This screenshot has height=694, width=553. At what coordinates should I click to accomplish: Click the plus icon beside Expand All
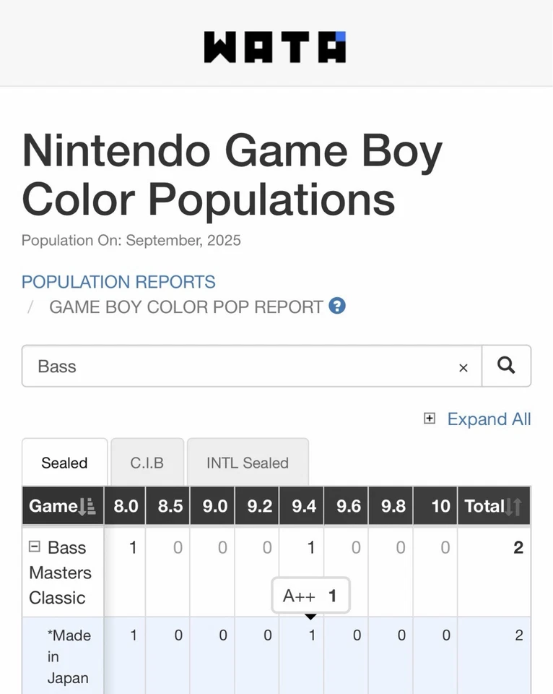pyautogui.click(x=430, y=419)
